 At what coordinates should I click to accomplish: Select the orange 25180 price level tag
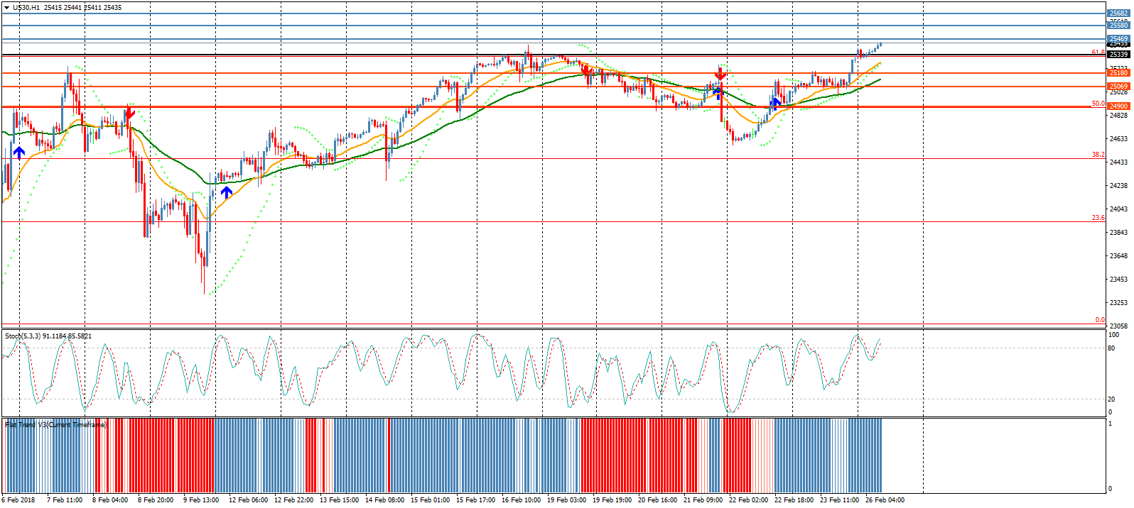click(1118, 73)
